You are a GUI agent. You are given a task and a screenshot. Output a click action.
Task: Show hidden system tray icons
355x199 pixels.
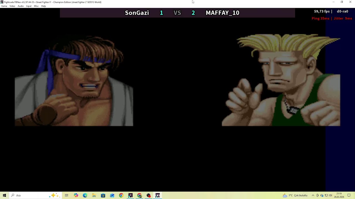tap(313, 195)
